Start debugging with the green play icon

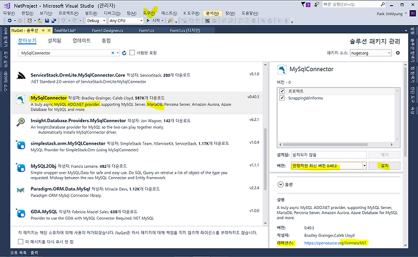click(x=148, y=20)
